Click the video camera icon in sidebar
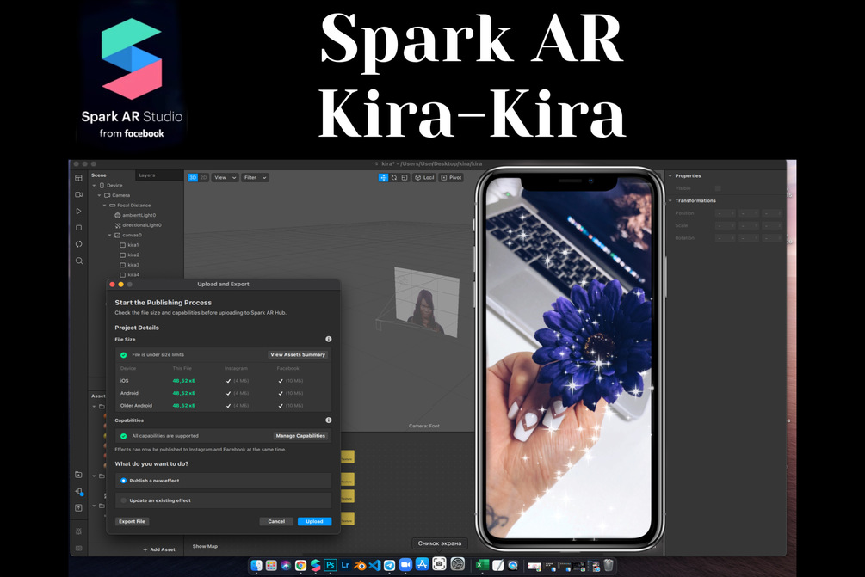The height and width of the screenshot is (577, 865). (x=79, y=194)
